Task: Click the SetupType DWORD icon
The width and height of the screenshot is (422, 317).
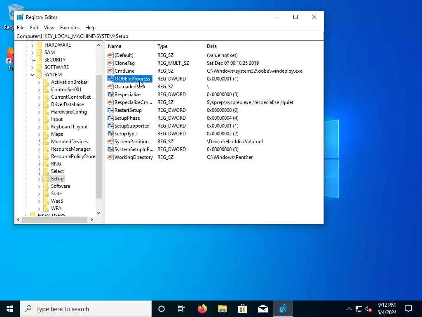Action: pyautogui.click(x=110, y=133)
